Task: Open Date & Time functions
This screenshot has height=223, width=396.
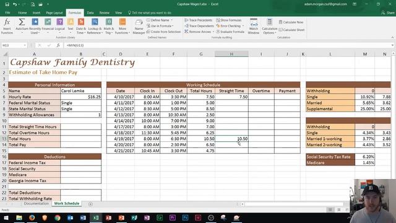Action: coord(81,26)
